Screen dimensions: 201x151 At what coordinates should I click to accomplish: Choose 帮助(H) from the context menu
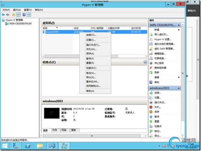click(x=95, y=91)
